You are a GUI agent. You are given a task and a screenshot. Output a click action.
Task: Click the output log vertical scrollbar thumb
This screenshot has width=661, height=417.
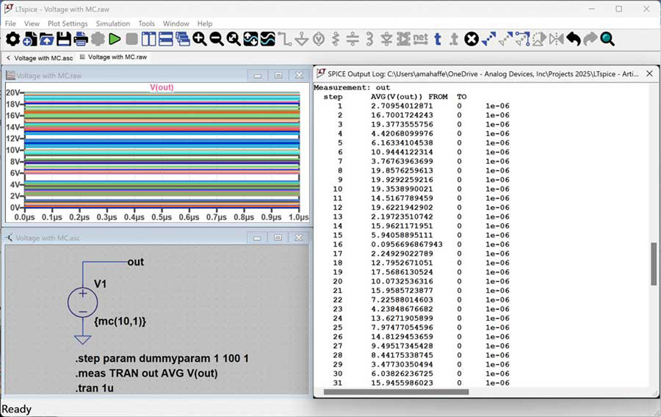point(654,263)
